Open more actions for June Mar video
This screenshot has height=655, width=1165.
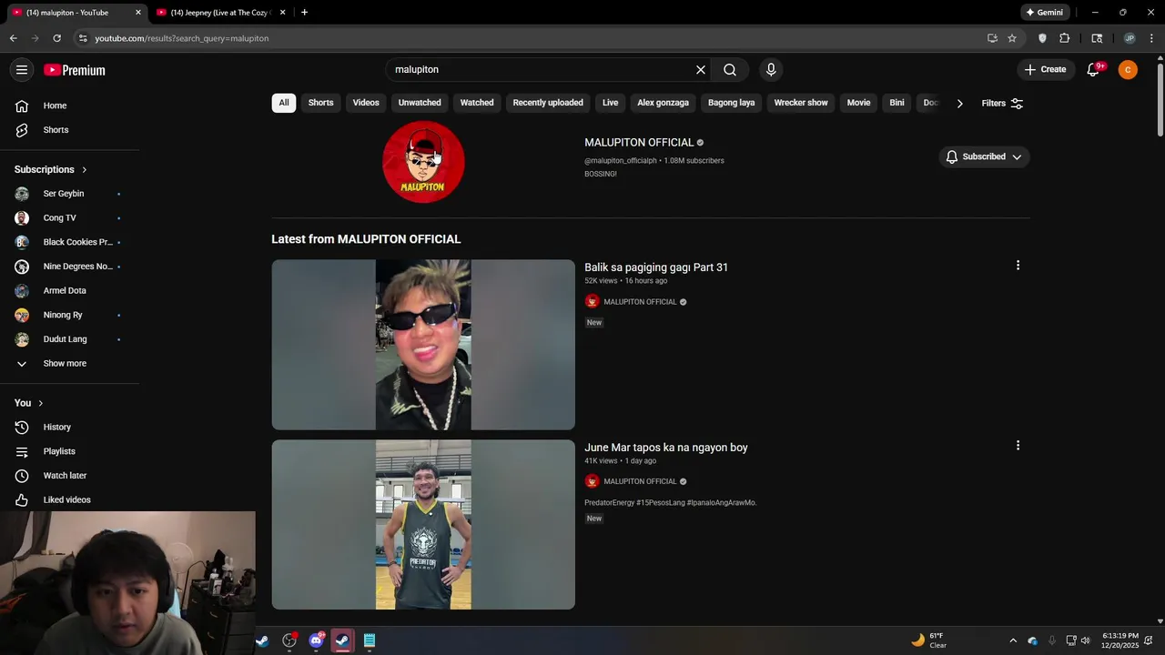click(x=1018, y=446)
